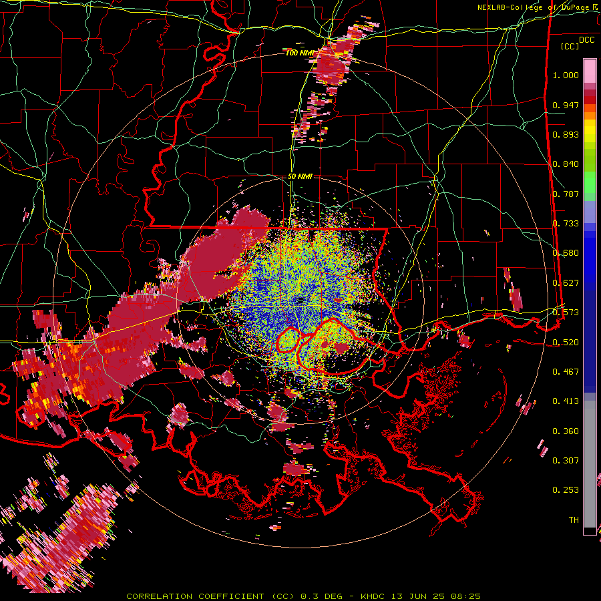Image resolution: width=601 pixels, height=601 pixels.
Task: Select the 0.680 scale value
Action: pos(566,253)
